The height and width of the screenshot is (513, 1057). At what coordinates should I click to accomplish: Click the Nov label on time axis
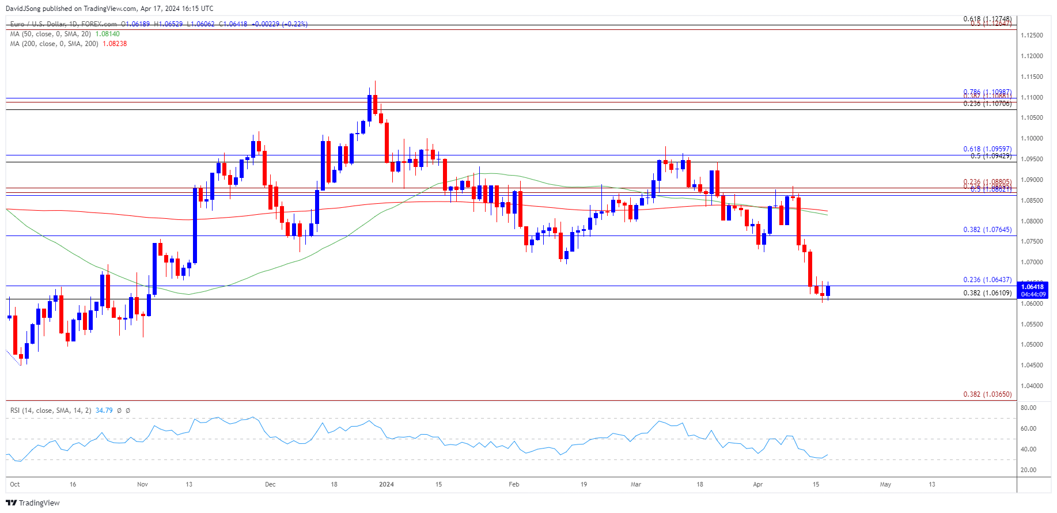pos(142,484)
